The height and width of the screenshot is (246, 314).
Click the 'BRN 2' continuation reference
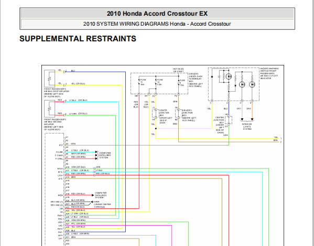pyautogui.click(x=278, y=141)
